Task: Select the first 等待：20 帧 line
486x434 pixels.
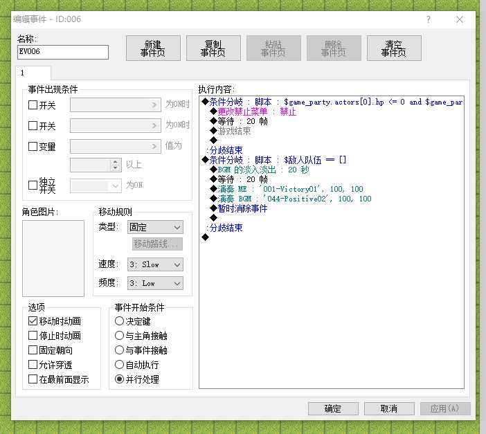Action: [239, 121]
